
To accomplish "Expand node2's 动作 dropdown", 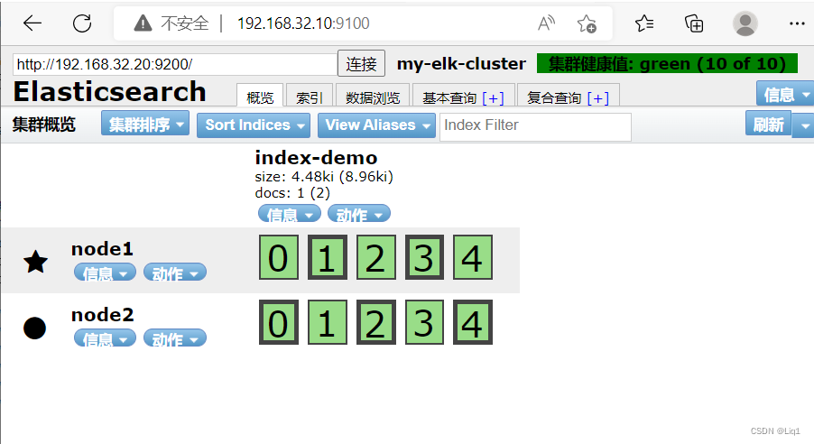I will coord(175,338).
